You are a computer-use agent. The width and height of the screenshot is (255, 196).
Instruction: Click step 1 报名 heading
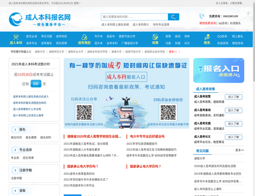point(22,129)
